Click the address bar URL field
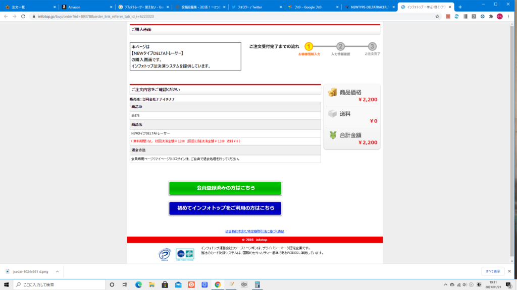517x290 pixels. (x=231, y=17)
